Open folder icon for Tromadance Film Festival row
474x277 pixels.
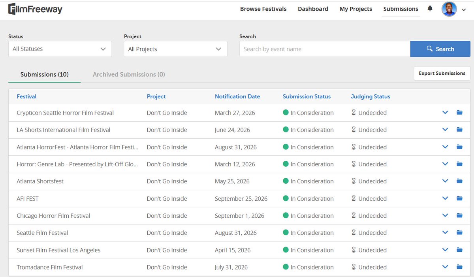coord(459,267)
